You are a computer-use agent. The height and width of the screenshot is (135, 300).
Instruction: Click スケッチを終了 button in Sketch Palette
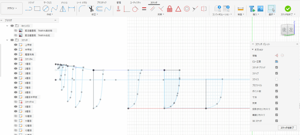coord(287,128)
